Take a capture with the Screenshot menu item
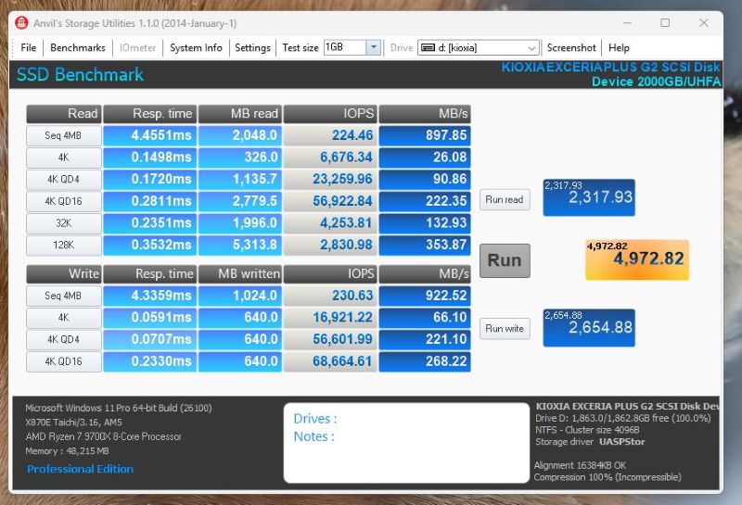This screenshot has height=505, width=742. (571, 48)
